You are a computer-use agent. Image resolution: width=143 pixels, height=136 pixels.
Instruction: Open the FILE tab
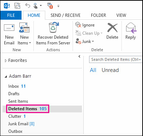pyautogui.click(x=11, y=15)
